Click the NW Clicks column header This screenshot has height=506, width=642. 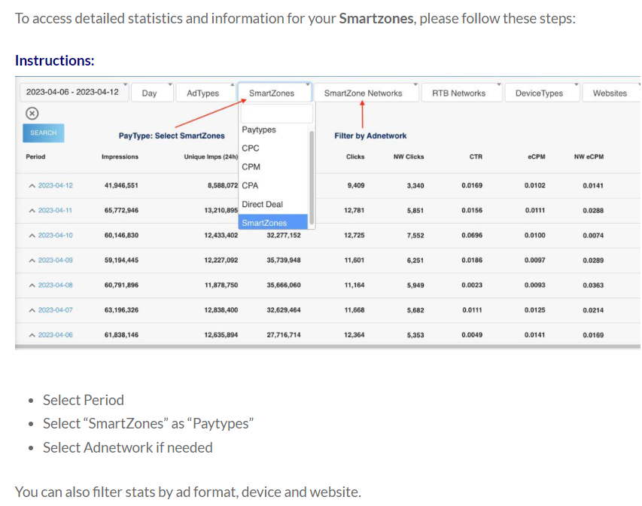pyautogui.click(x=409, y=157)
